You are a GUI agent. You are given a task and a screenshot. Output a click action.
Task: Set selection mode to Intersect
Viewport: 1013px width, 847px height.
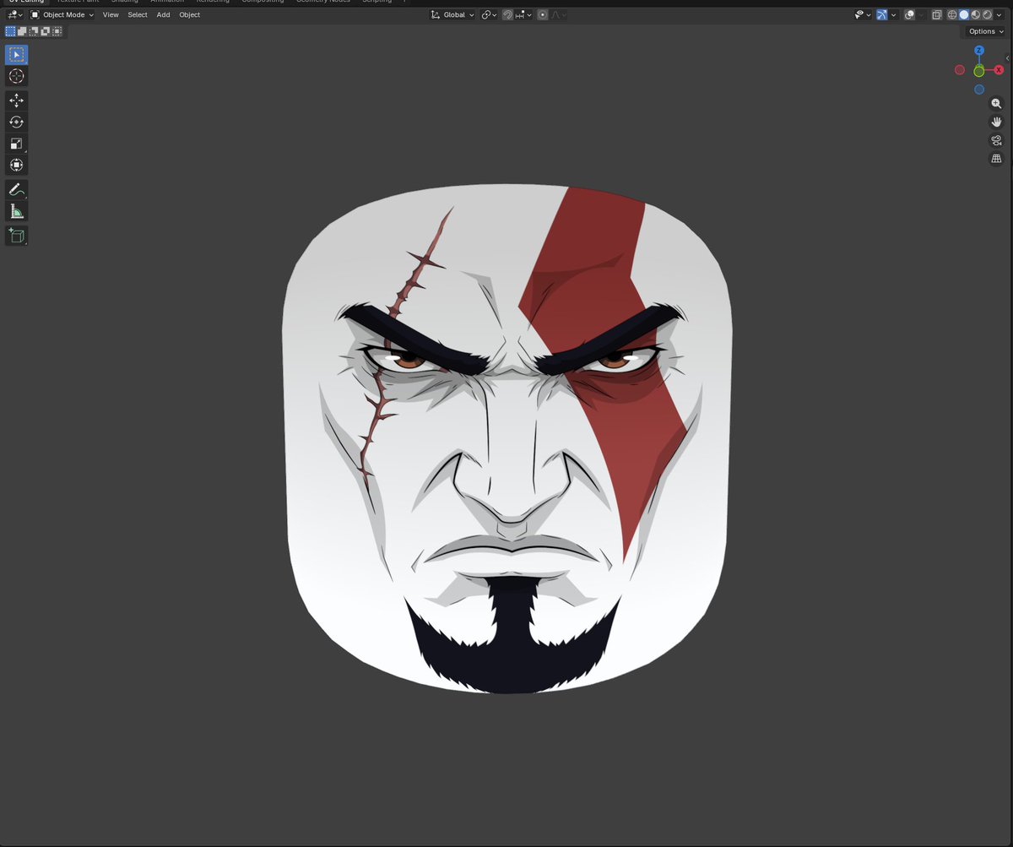tap(57, 31)
